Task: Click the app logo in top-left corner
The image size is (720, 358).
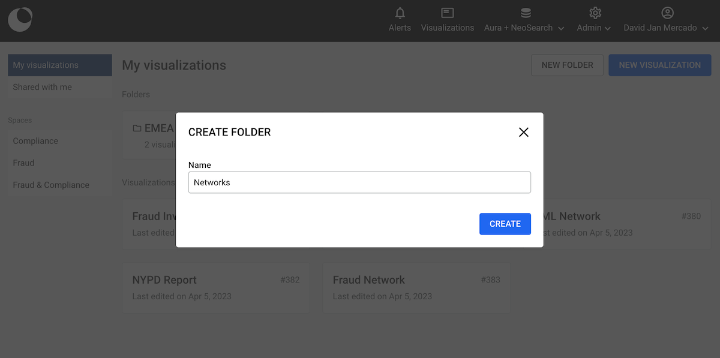Action: coord(20,20)
